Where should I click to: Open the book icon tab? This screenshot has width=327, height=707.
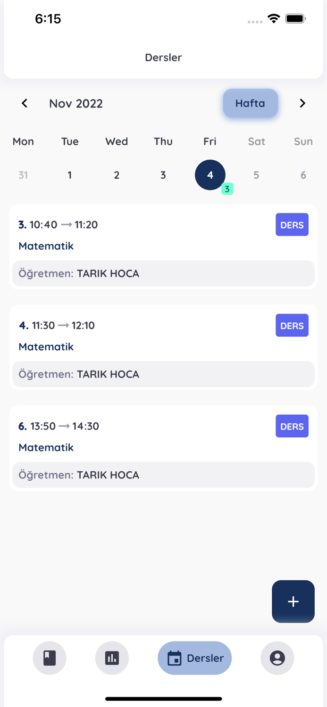pos(50,658)
